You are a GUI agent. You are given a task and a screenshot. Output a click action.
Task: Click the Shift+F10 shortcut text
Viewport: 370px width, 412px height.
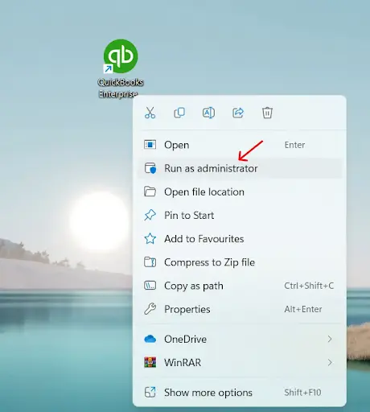coord(302,393)
